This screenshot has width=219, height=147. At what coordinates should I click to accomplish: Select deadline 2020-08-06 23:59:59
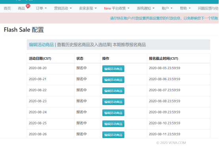tap(164, 79)
